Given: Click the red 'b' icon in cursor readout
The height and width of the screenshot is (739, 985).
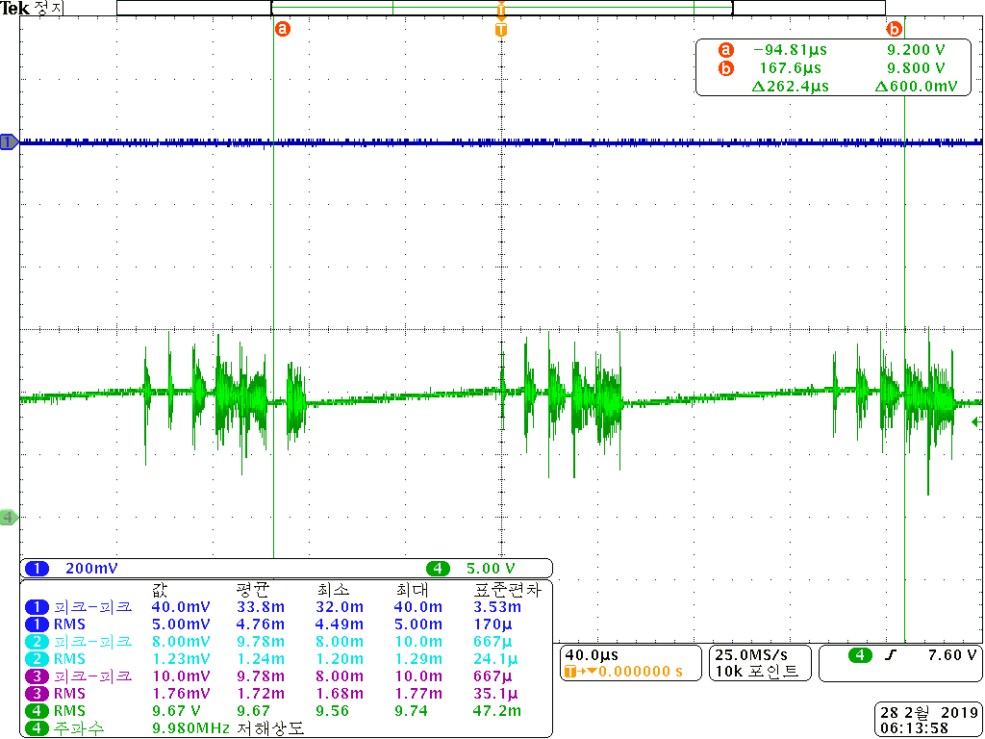Looking at the screenshot, I should (x=726, y=68).
